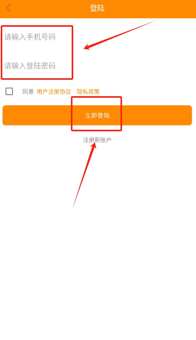Tap the 同意 label text
Screen dimensions: 196x340
(x=28, y=92)
